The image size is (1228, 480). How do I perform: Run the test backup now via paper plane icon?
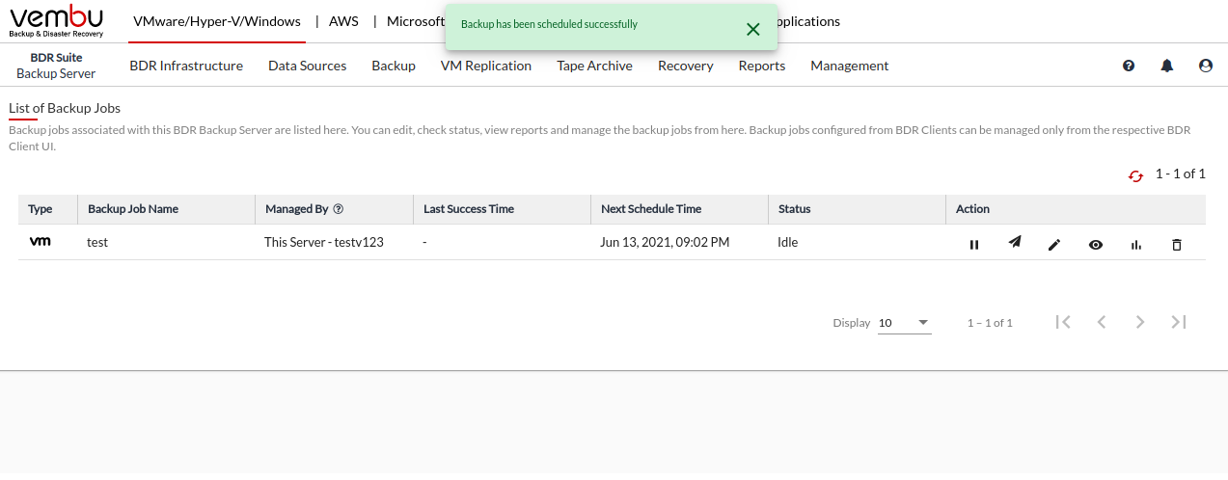(1015, 243)
